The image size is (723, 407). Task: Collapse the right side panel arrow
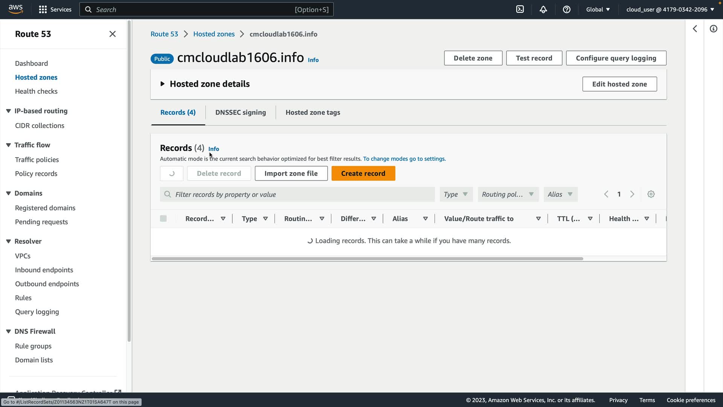(695, 29)
